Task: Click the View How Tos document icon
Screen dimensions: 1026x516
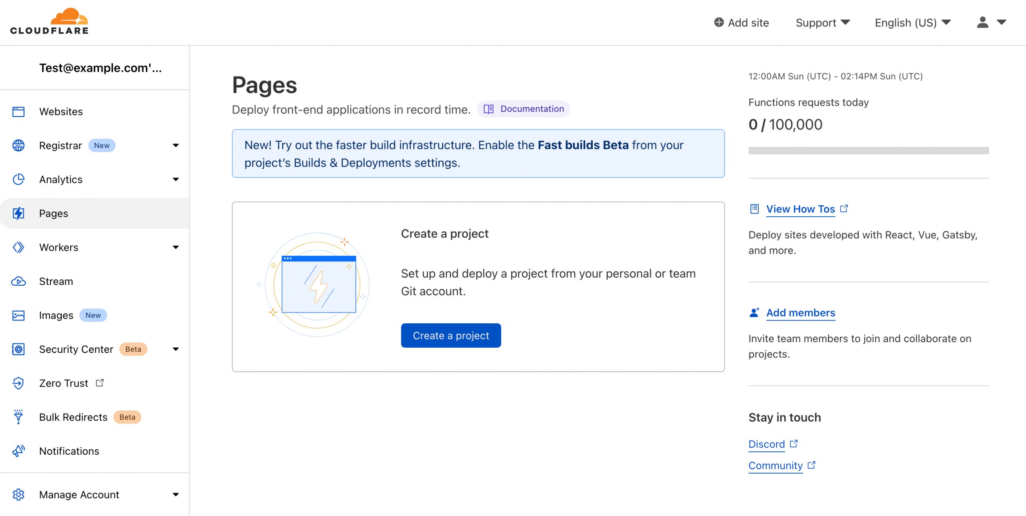Action: [754, 209]
